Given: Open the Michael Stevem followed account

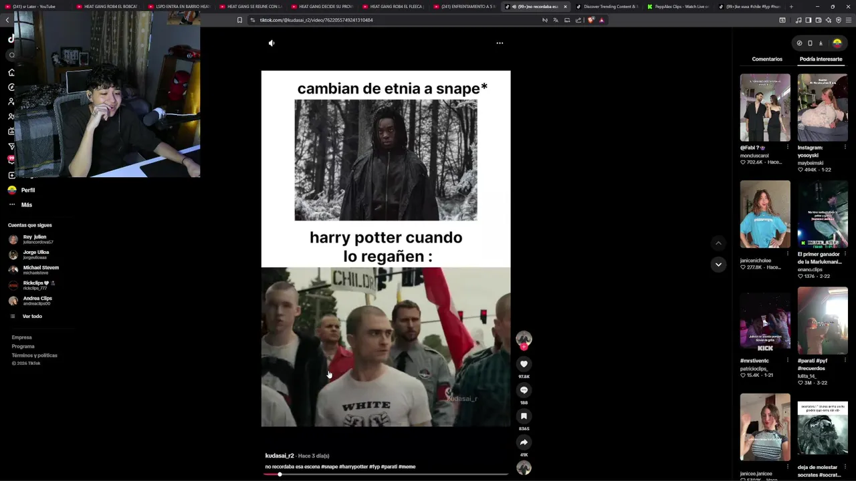Looking at the screenshot, I should (33, 270).
